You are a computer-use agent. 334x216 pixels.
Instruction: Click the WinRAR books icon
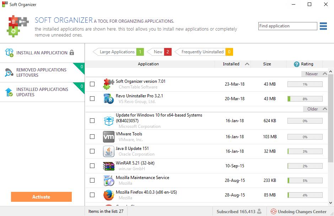point(109,166)
